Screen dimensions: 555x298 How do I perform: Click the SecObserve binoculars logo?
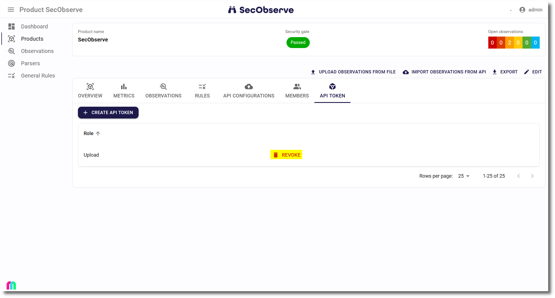[232, 10]
